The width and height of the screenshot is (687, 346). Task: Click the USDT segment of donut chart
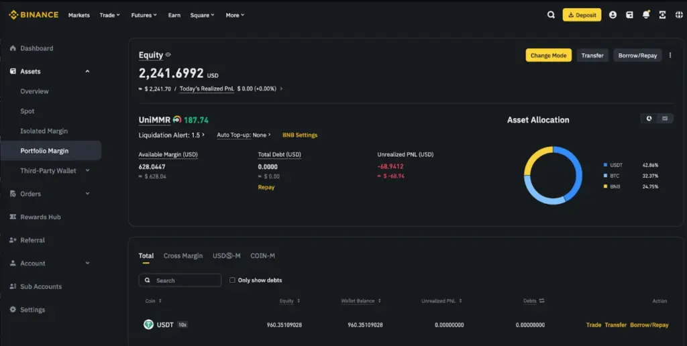(x=575, y=171)
